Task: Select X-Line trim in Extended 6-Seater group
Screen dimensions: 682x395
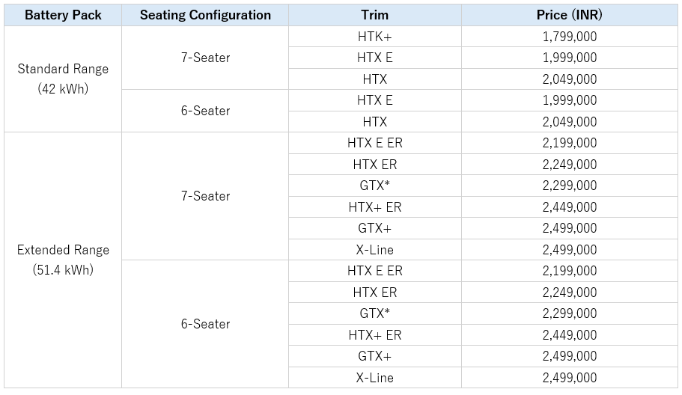Action: [x=374, y=378]
